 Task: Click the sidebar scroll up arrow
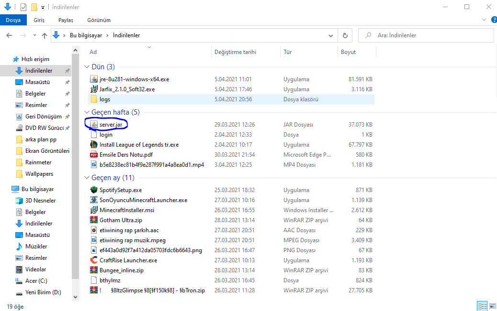pos(75,50)
